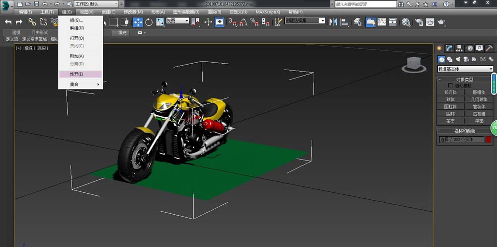Click the red object color swatch
The width and height of the screenshot is (497, 247).
tap(489, 140)
